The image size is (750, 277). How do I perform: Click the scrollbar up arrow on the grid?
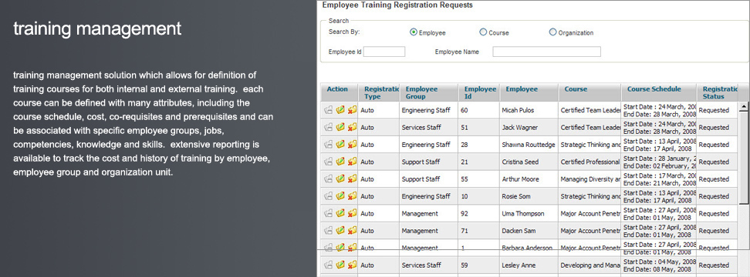click(744, 107)
